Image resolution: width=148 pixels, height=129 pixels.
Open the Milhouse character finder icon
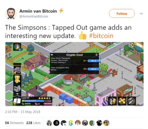point(17,47)
